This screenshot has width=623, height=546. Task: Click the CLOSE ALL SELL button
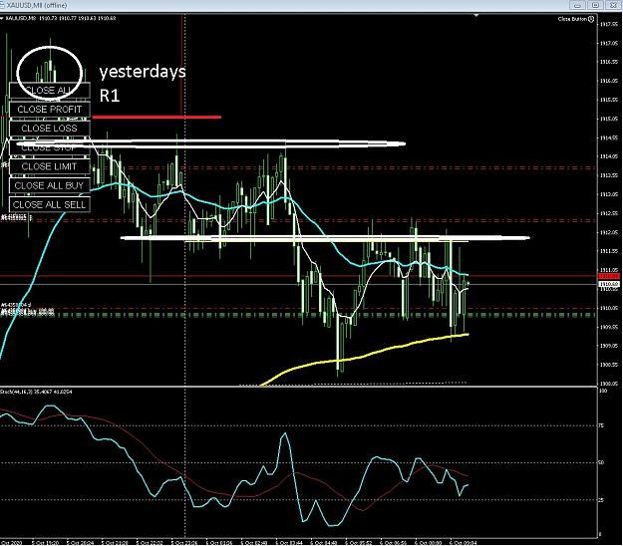pyautogui.click(x=50, y=204)
